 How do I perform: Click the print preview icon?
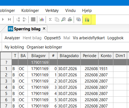point(70,19)
